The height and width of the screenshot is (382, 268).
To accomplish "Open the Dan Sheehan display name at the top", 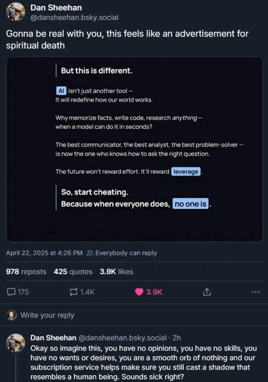I will click(56, 8).
